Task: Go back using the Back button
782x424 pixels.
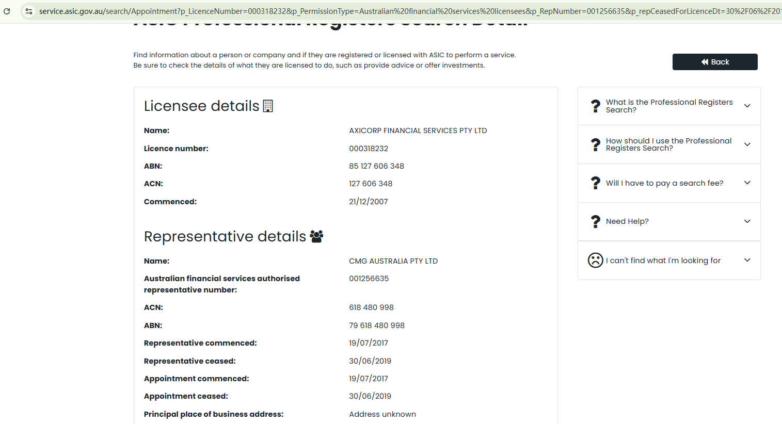Action: tap(715, 62)
